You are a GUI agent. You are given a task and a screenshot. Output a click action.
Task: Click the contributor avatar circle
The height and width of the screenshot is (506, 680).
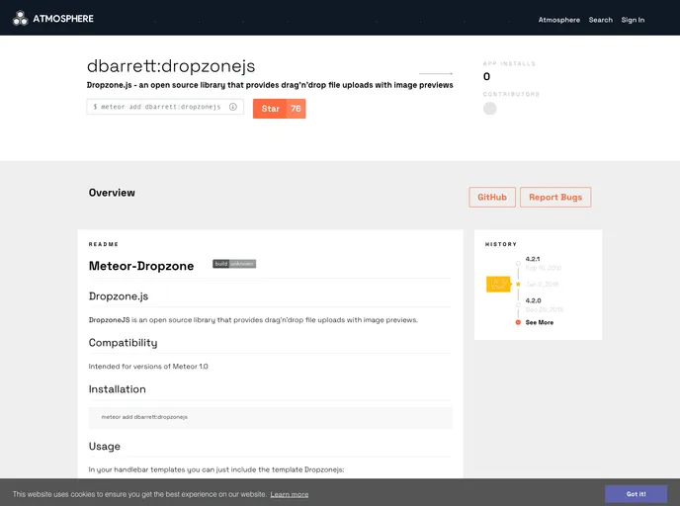click(x=489, y=109)
